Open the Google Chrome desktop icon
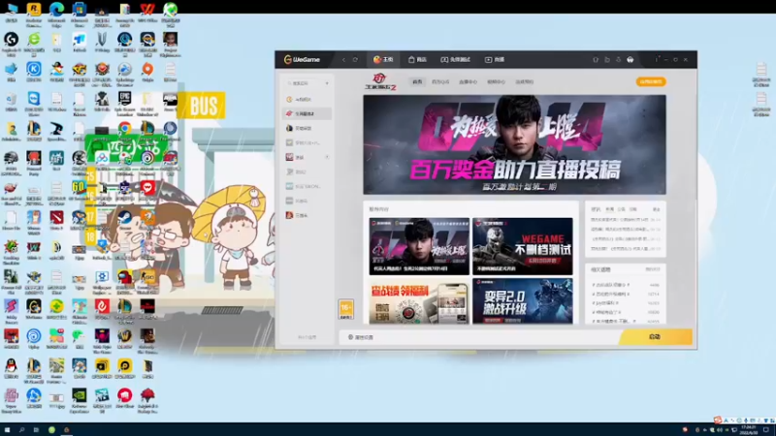Screen dimensions: 776x436 (x=125, y=131)
